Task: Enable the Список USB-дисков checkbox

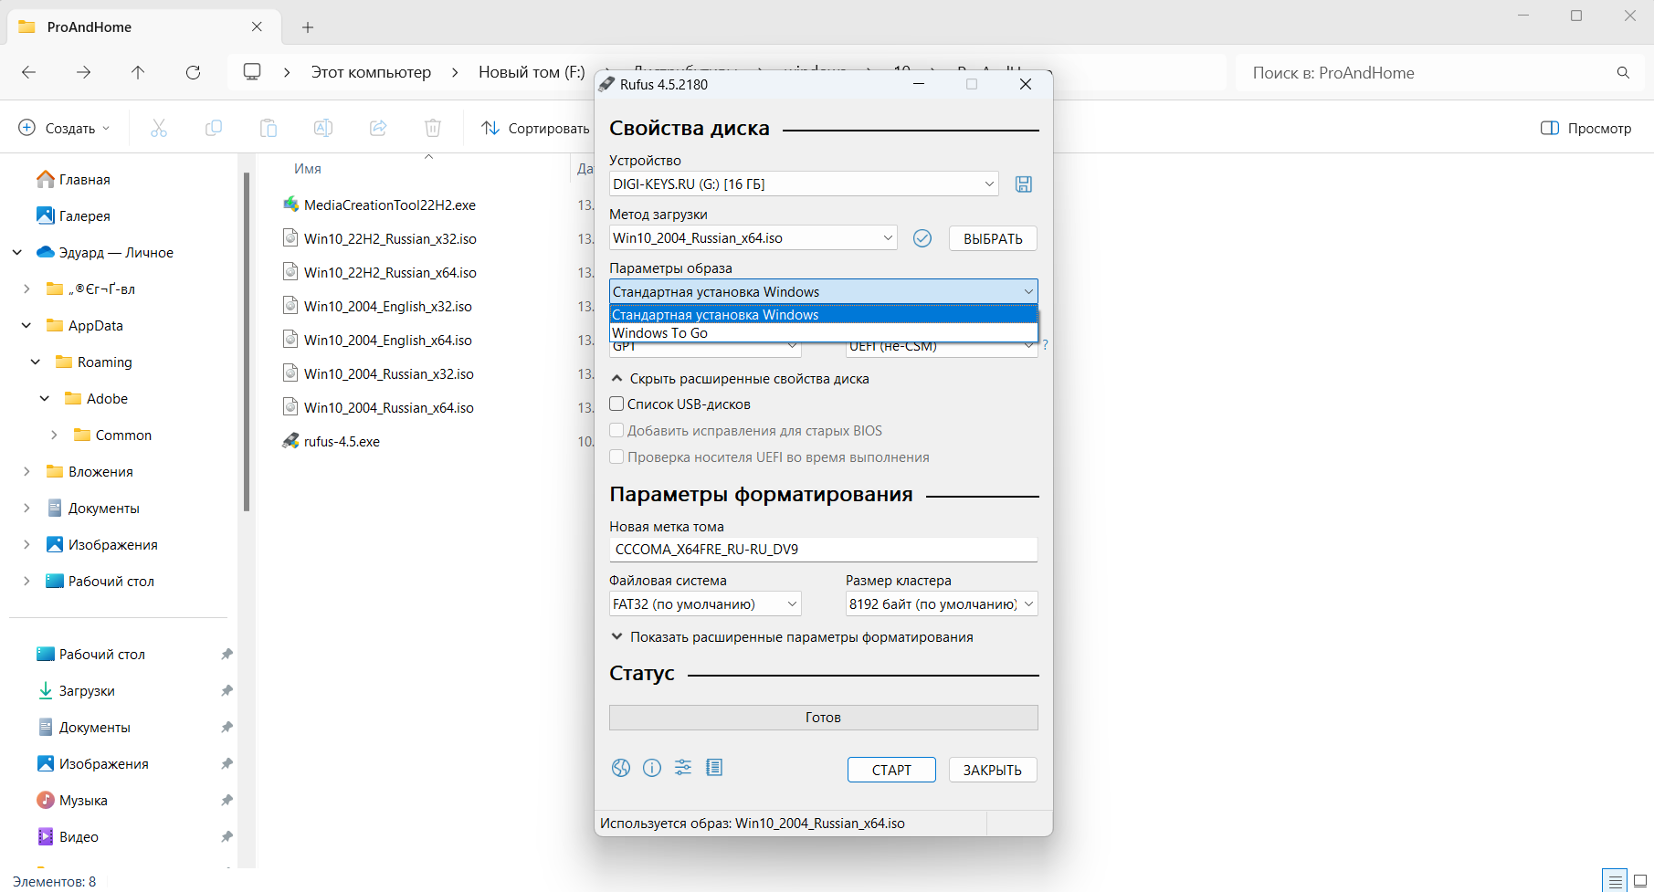Action: pyautogui.click(x=617, y=404)
